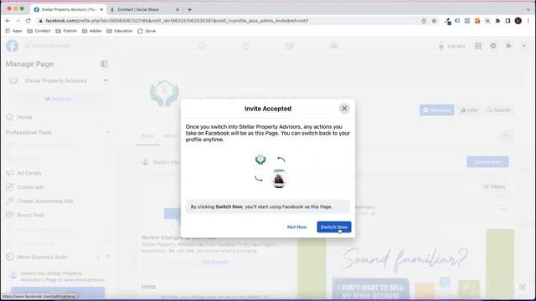The width and height of the screenshot is (536, 301).
Task: Open Marketplace icon in top nav
Action: 290,46
